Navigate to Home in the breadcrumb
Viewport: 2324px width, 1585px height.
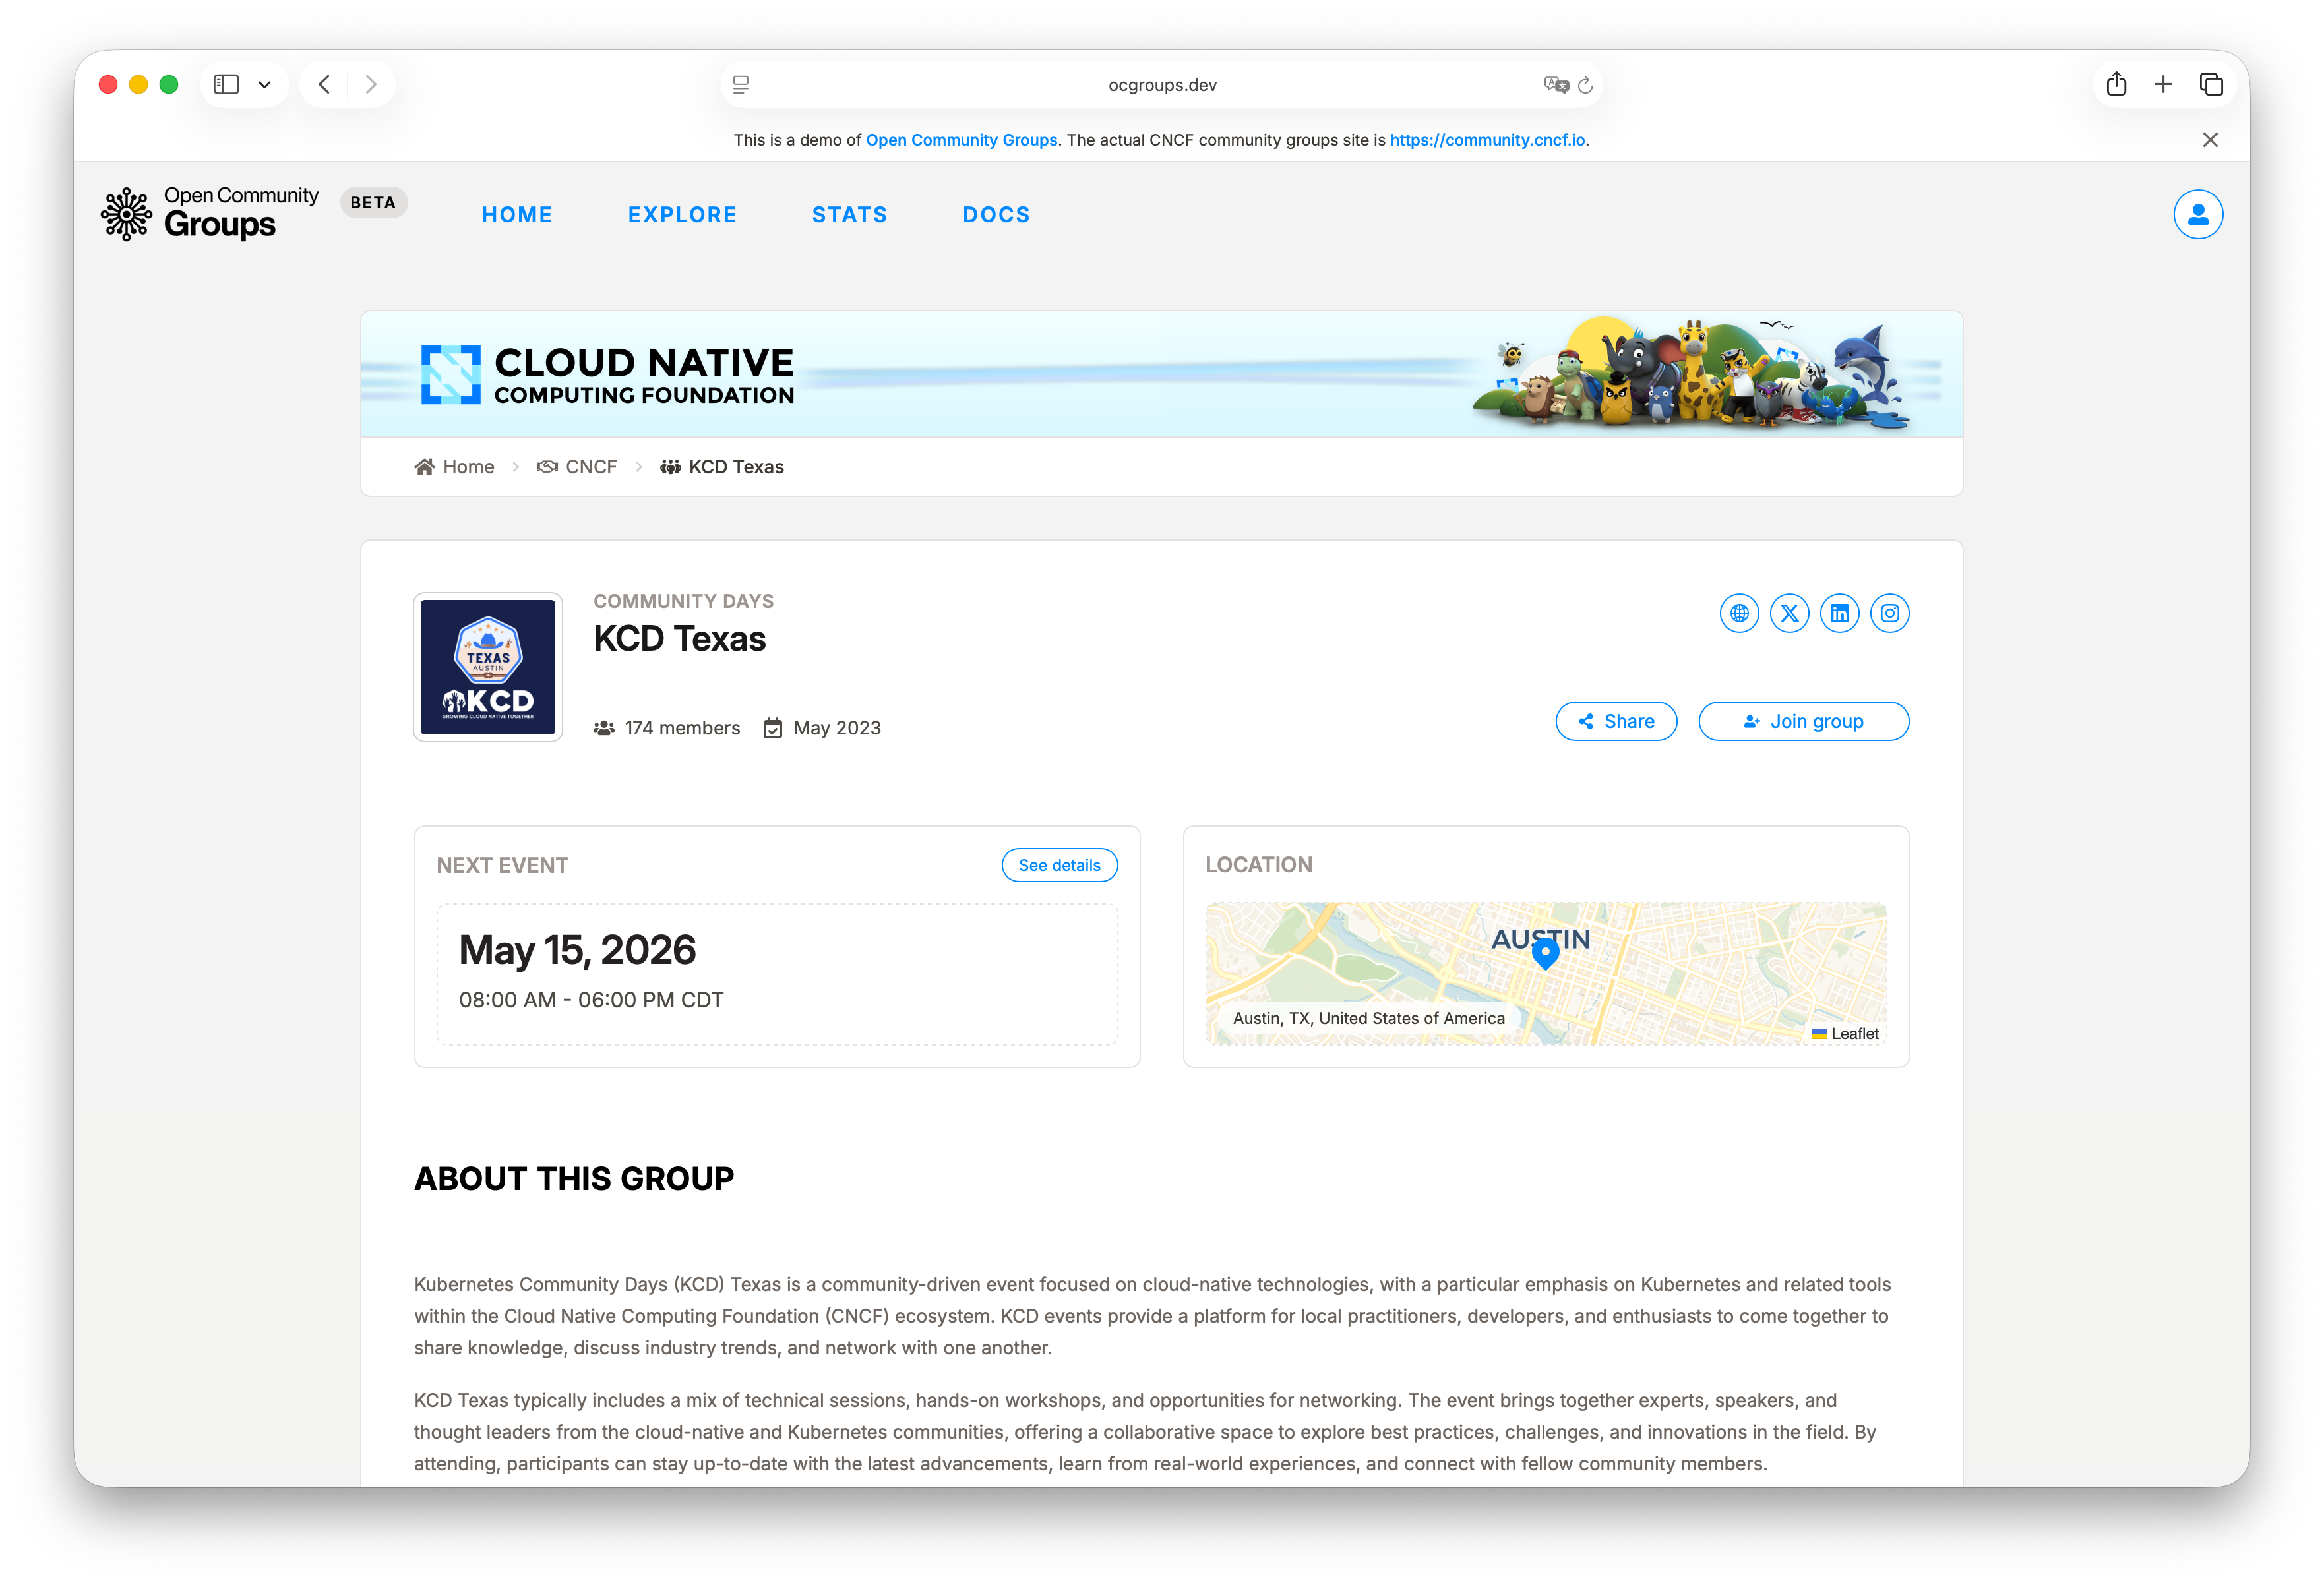point(455,467)
